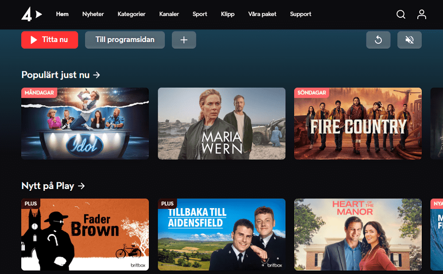443x274 pixels.
Task: Expand Populärt just nu arrow heading
Action: coord(61,75)
